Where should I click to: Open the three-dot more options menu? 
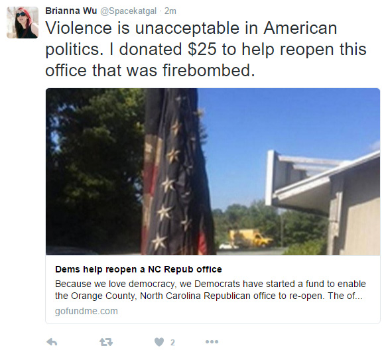tap(212, 341)
